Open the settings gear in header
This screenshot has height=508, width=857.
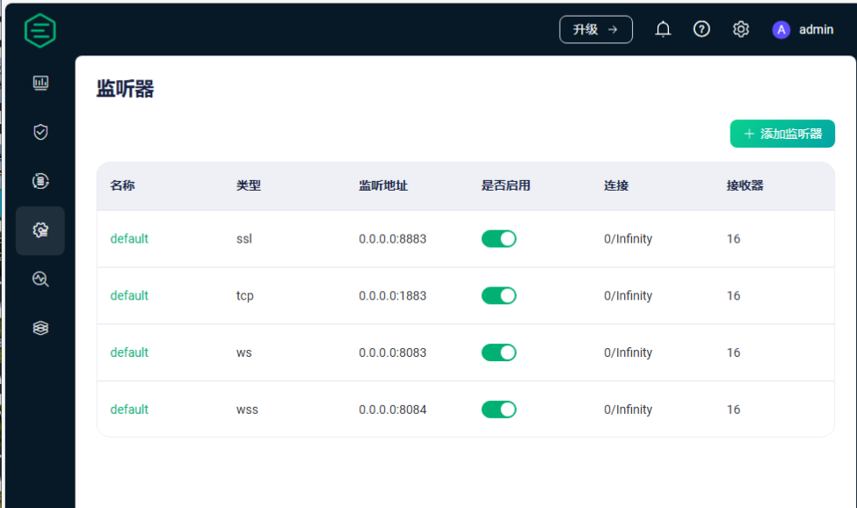pos(741,29)
